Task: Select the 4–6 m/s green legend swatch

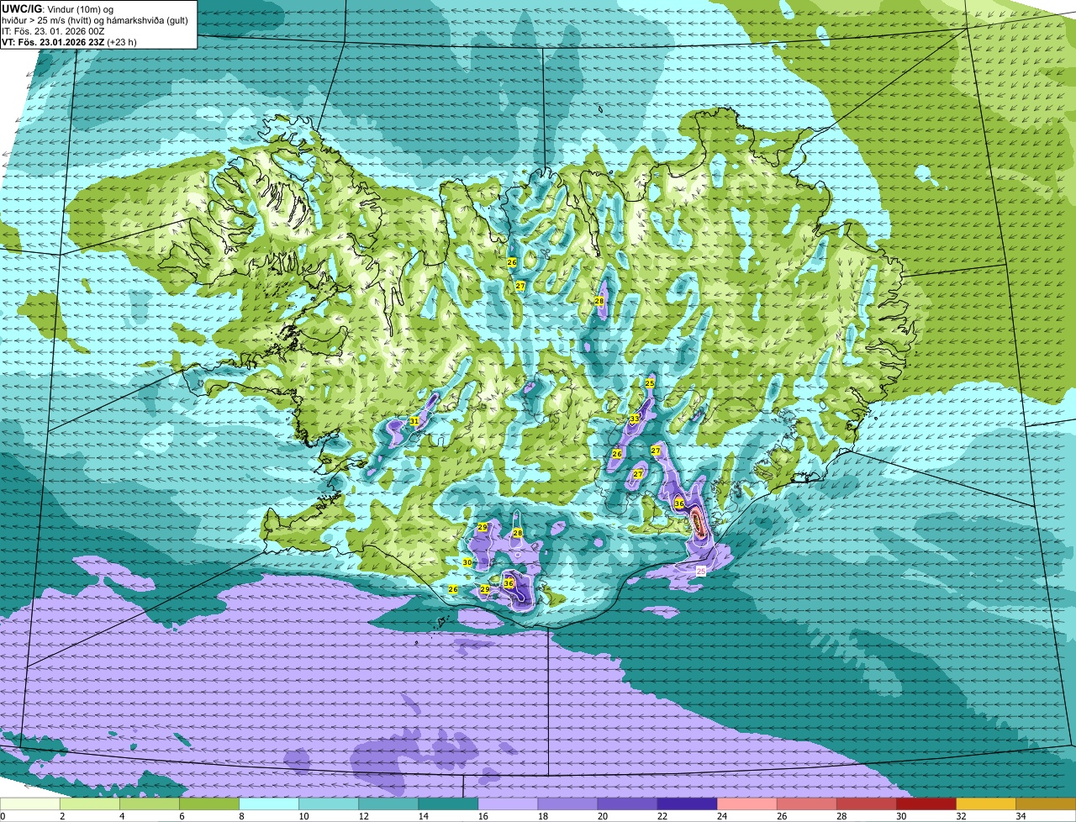Action: tap(150, 804)
